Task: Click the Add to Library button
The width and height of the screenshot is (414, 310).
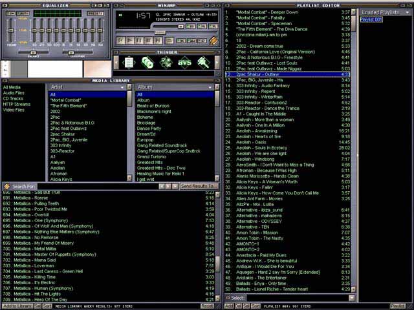Action: coord(18,306)
